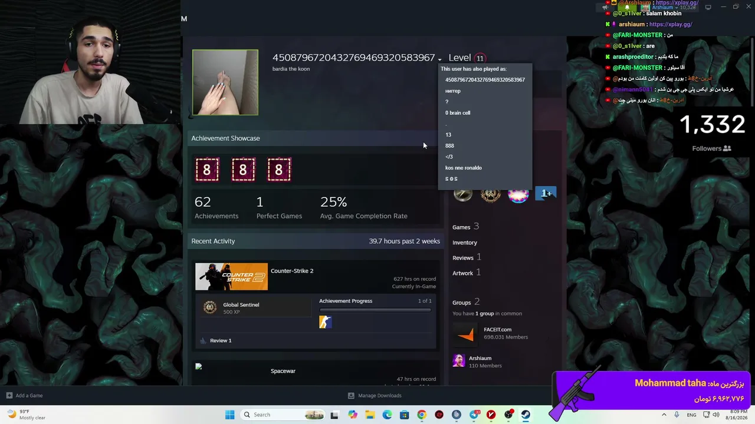The image size is (755, 424).
Task: Open Review 1 under Counter-Strike 2
Action: click(x=221, y=340)
